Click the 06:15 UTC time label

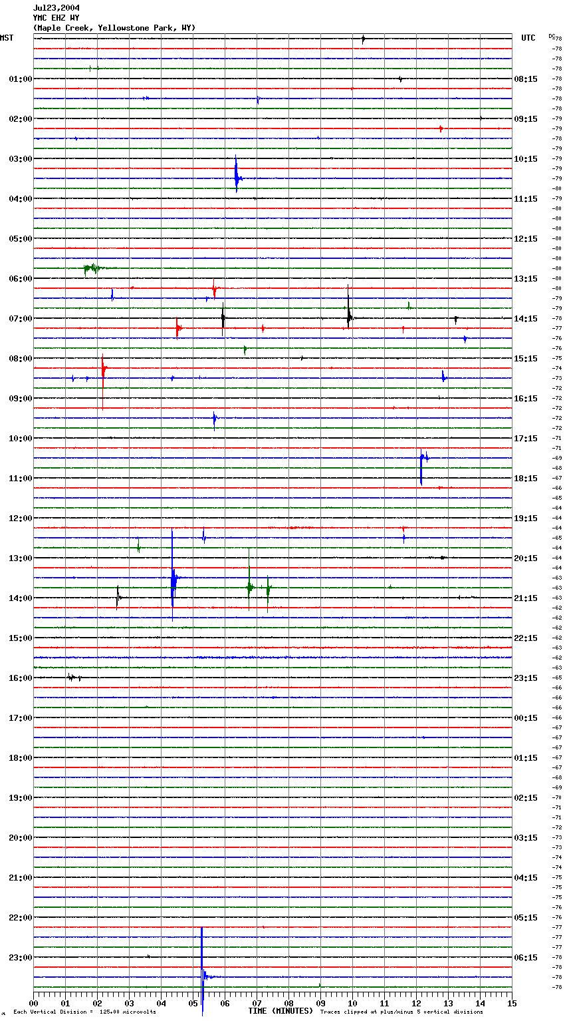(526, 958)
